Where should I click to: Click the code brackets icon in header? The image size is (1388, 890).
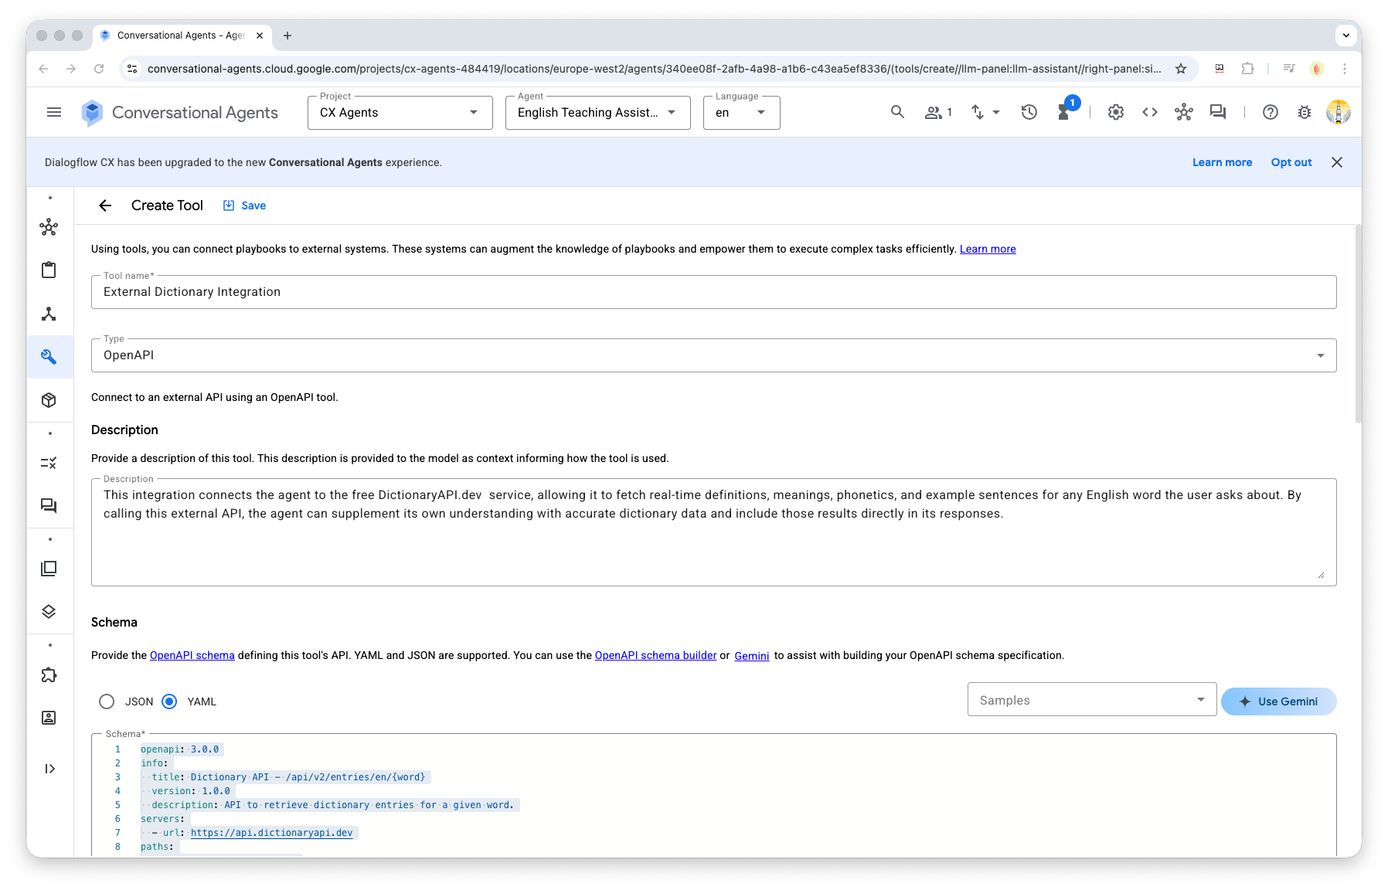1149,113
